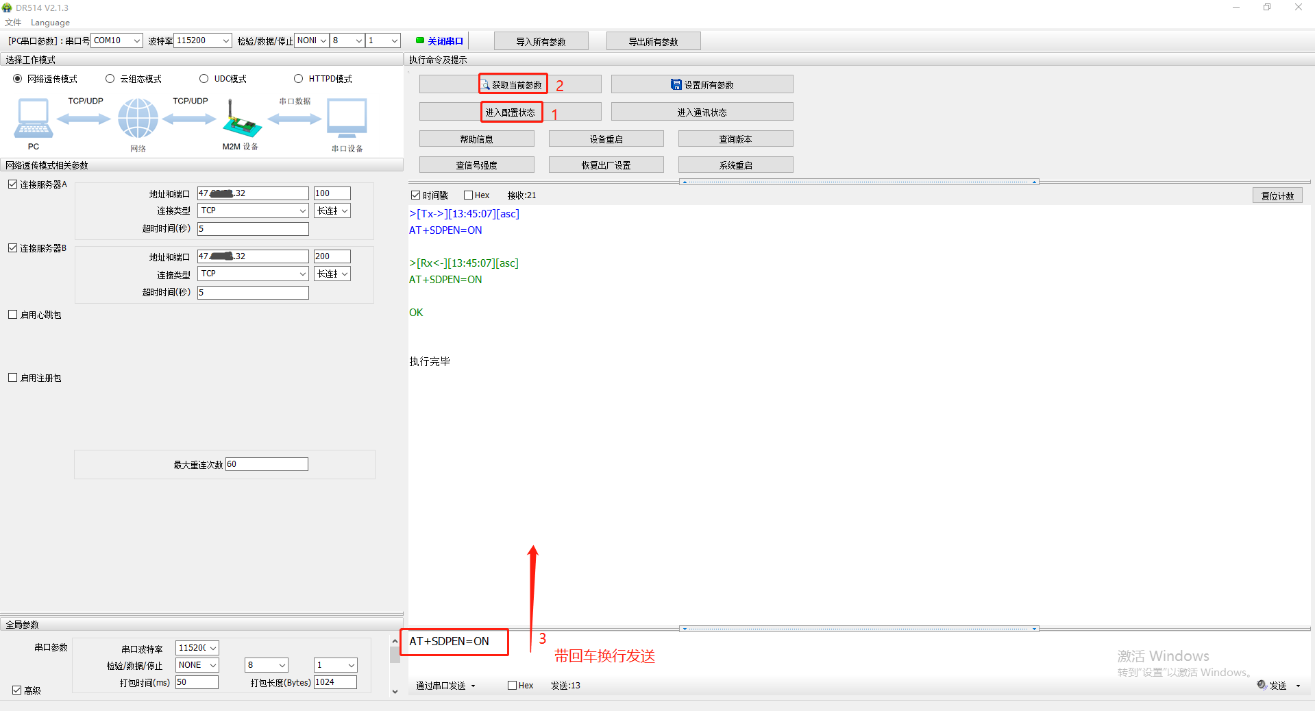Viewport: 1315px width, 711px height.
Task: Select the 云组态模式 radio button
Action: (110, 79)
